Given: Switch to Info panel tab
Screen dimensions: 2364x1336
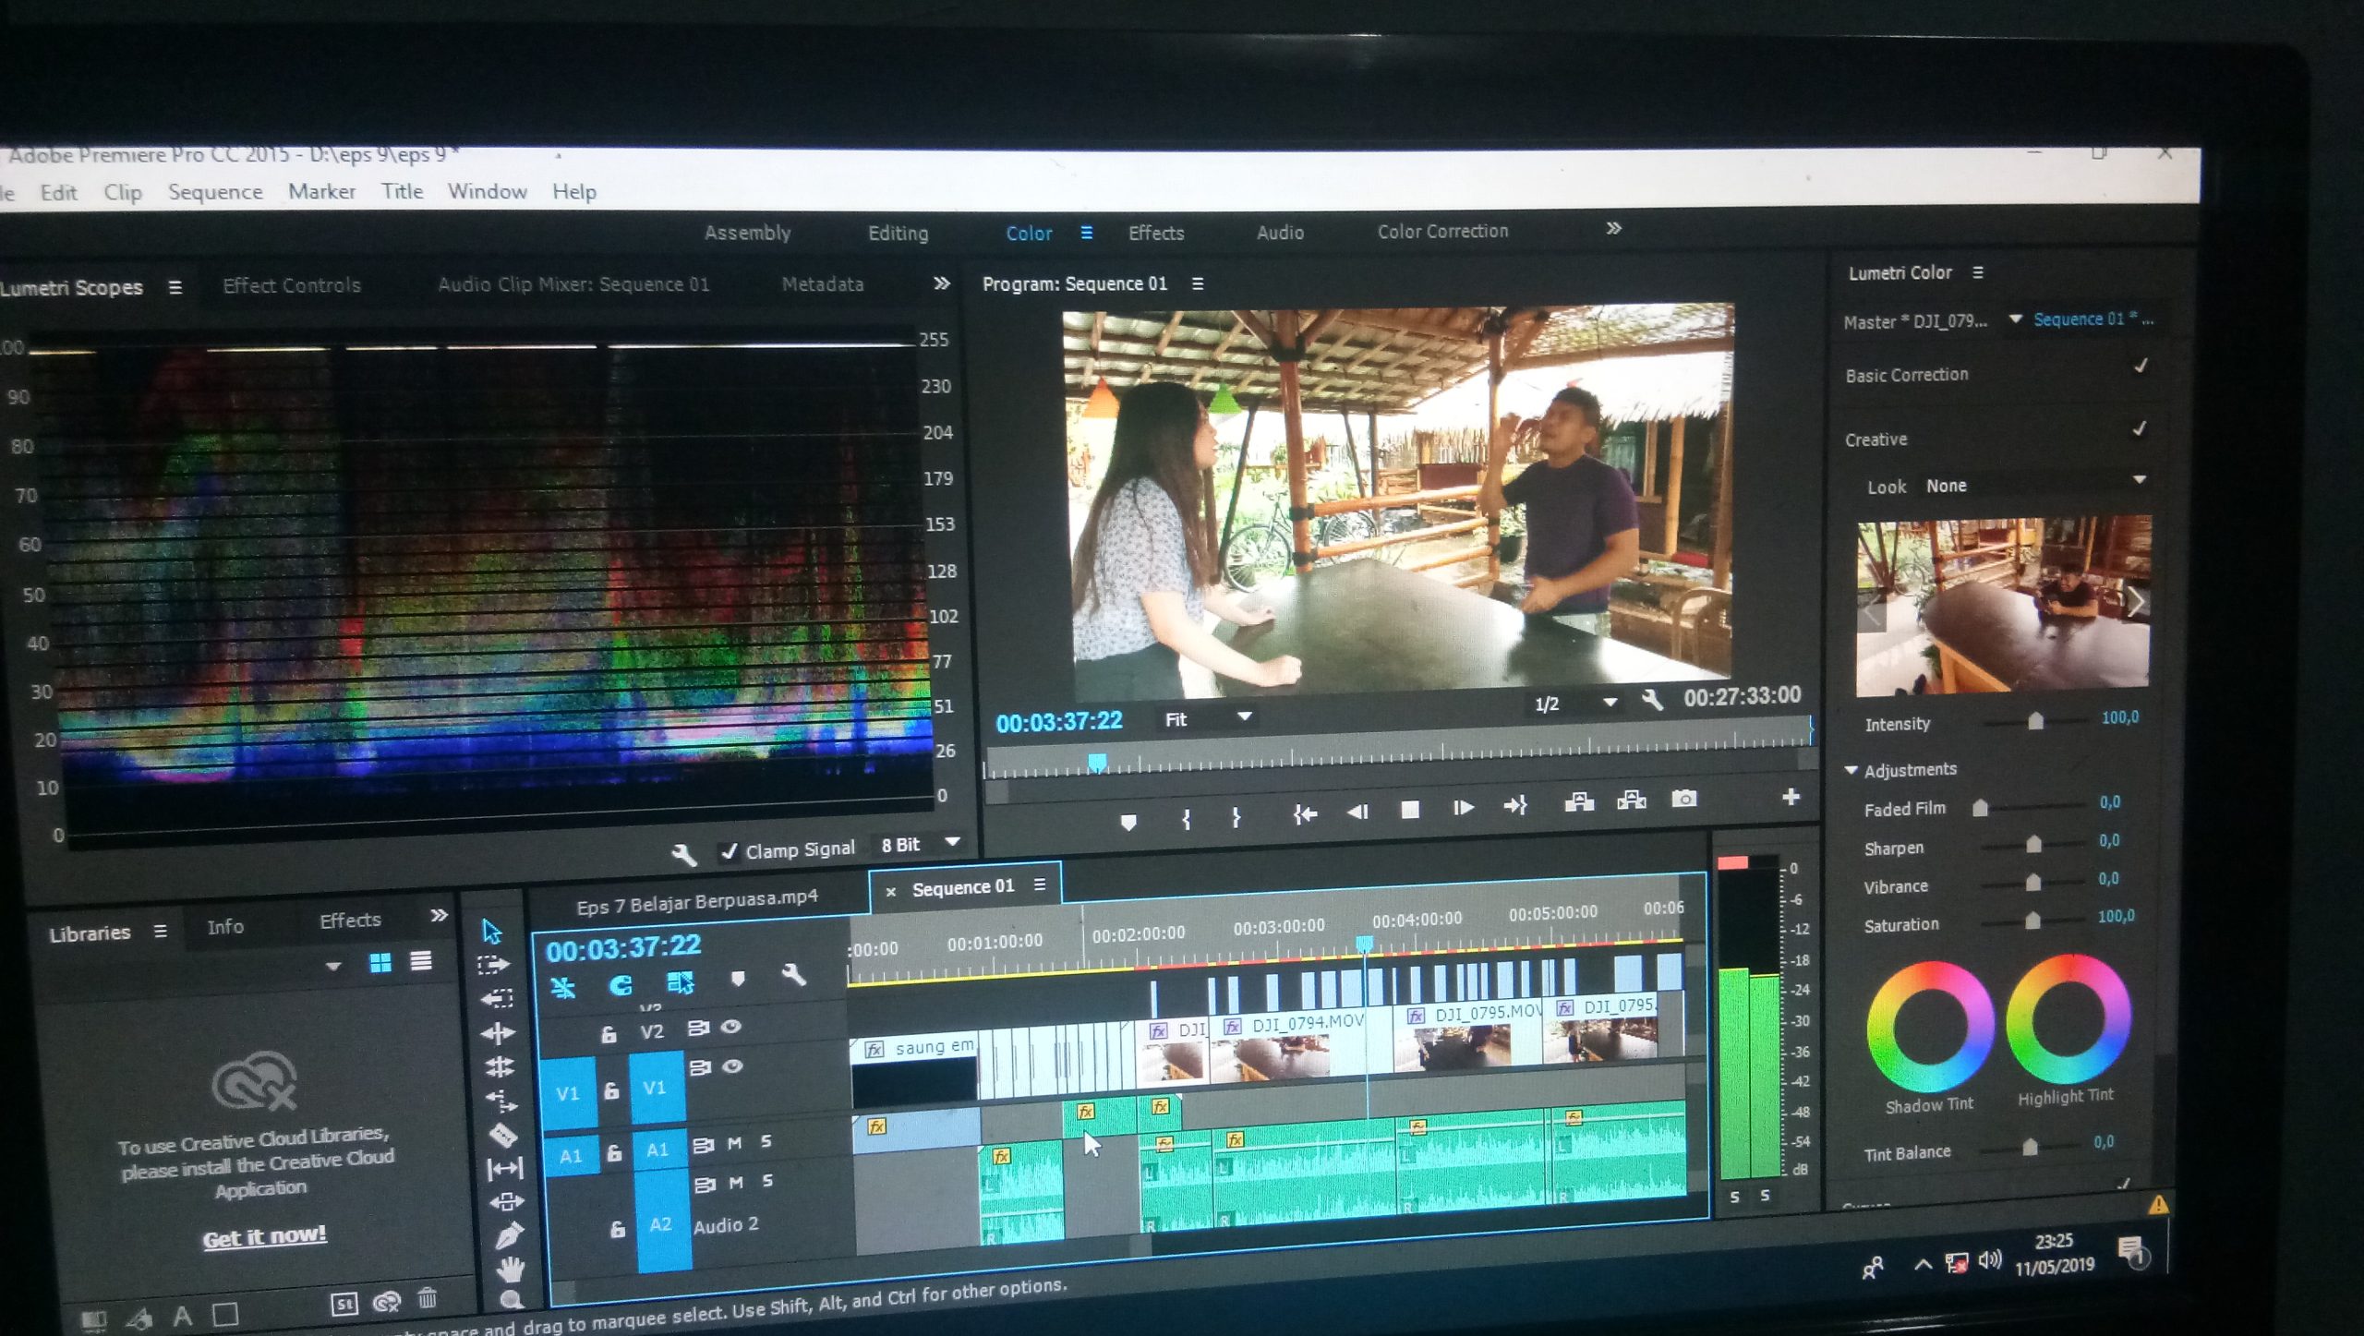Looking at the screenshot, I should (x=225, y=926).
